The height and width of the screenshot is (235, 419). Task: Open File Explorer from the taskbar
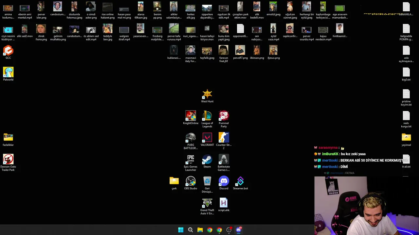click(x=200, y=230)
